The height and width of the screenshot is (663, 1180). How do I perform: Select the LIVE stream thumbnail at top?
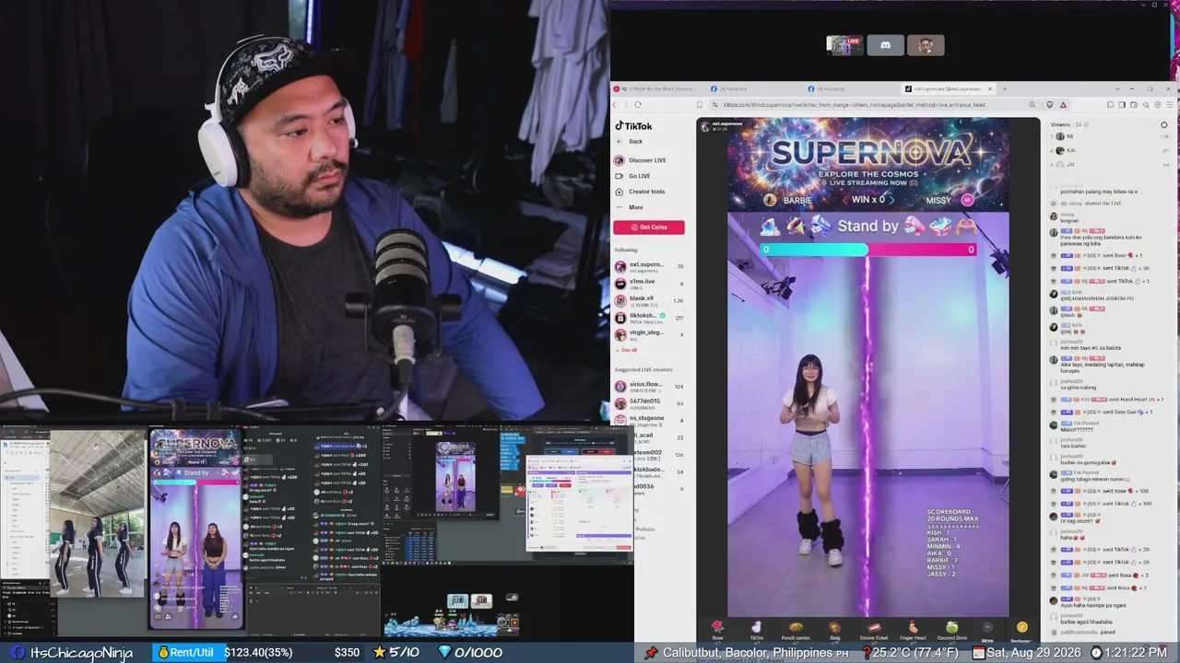pos(844,45)
